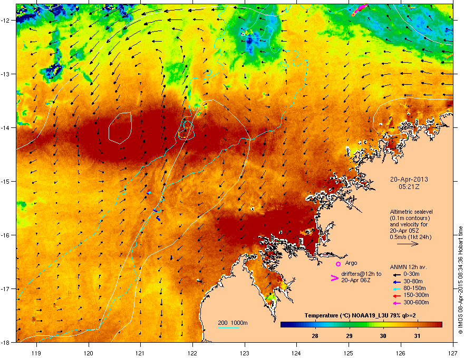Click the cyan 80-150m arrow in legend
464x358 pixels.
[x=397, y=289]
